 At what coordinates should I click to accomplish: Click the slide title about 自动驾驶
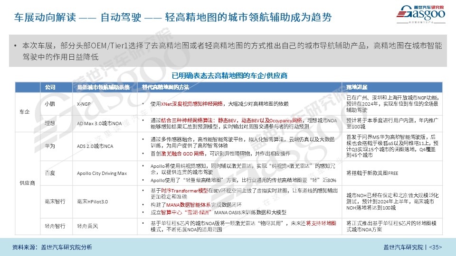(x=173, y=18)
